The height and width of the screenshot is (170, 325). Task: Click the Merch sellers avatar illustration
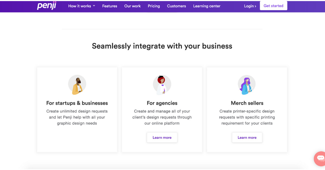click(247, 85)
